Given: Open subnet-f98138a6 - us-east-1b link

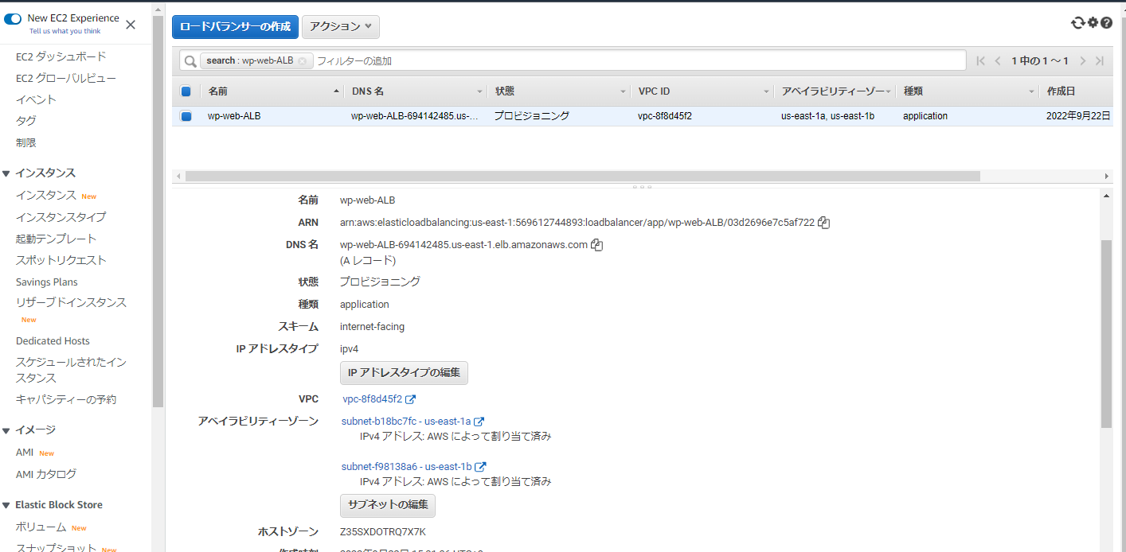Looking at the screenshot, I should [407, 467].
